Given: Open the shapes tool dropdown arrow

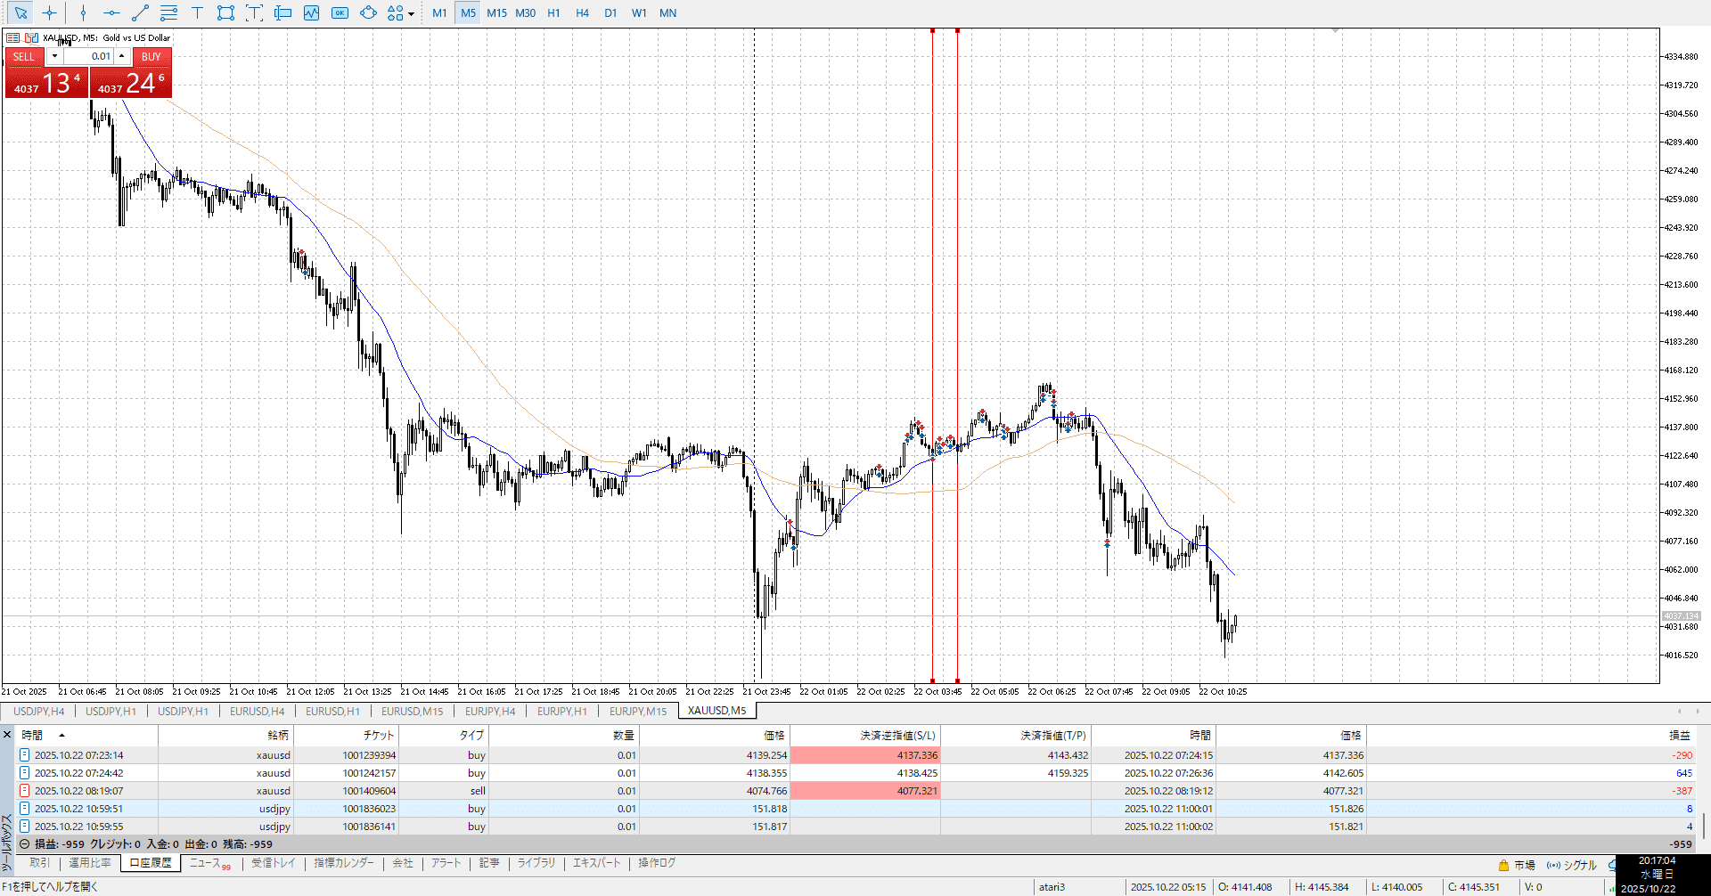Looking at the screenshot, I should pos(411,13).
